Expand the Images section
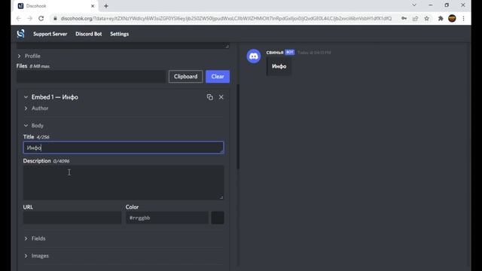482x271 pixels. (x=36, y=256)
